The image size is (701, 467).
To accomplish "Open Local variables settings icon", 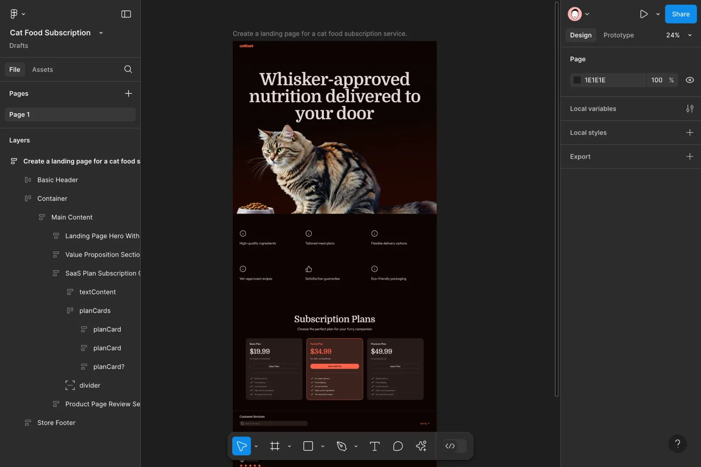I will [x=690, y=108].
